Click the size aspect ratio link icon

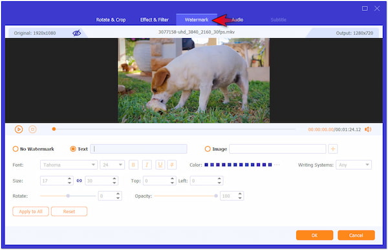(x=79, y=181)
